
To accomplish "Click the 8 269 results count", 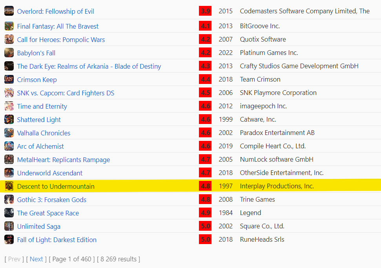I will (118, 259).
